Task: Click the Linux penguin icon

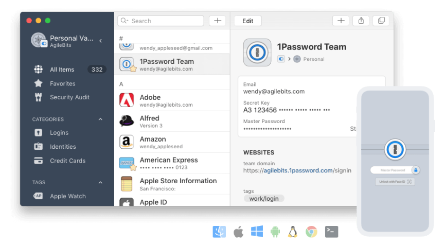Action: pyautogui.click(x=293, y=232)
